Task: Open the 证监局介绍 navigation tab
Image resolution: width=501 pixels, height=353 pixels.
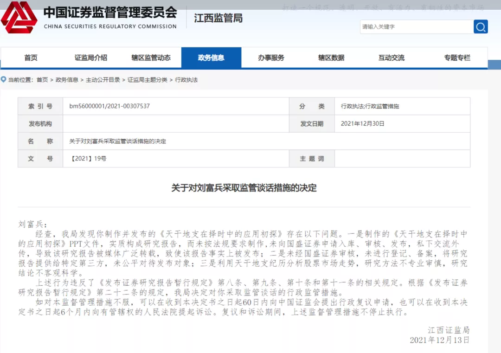Action: [91, 58]
